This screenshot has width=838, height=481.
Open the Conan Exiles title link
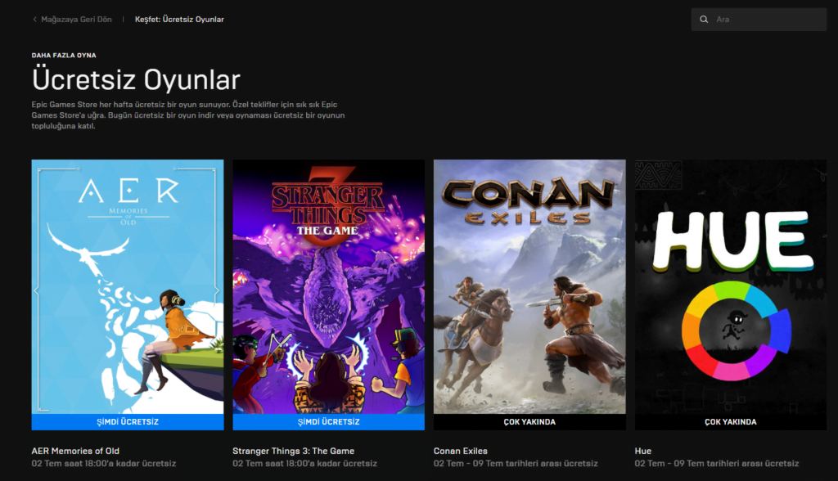coord(460,451)
